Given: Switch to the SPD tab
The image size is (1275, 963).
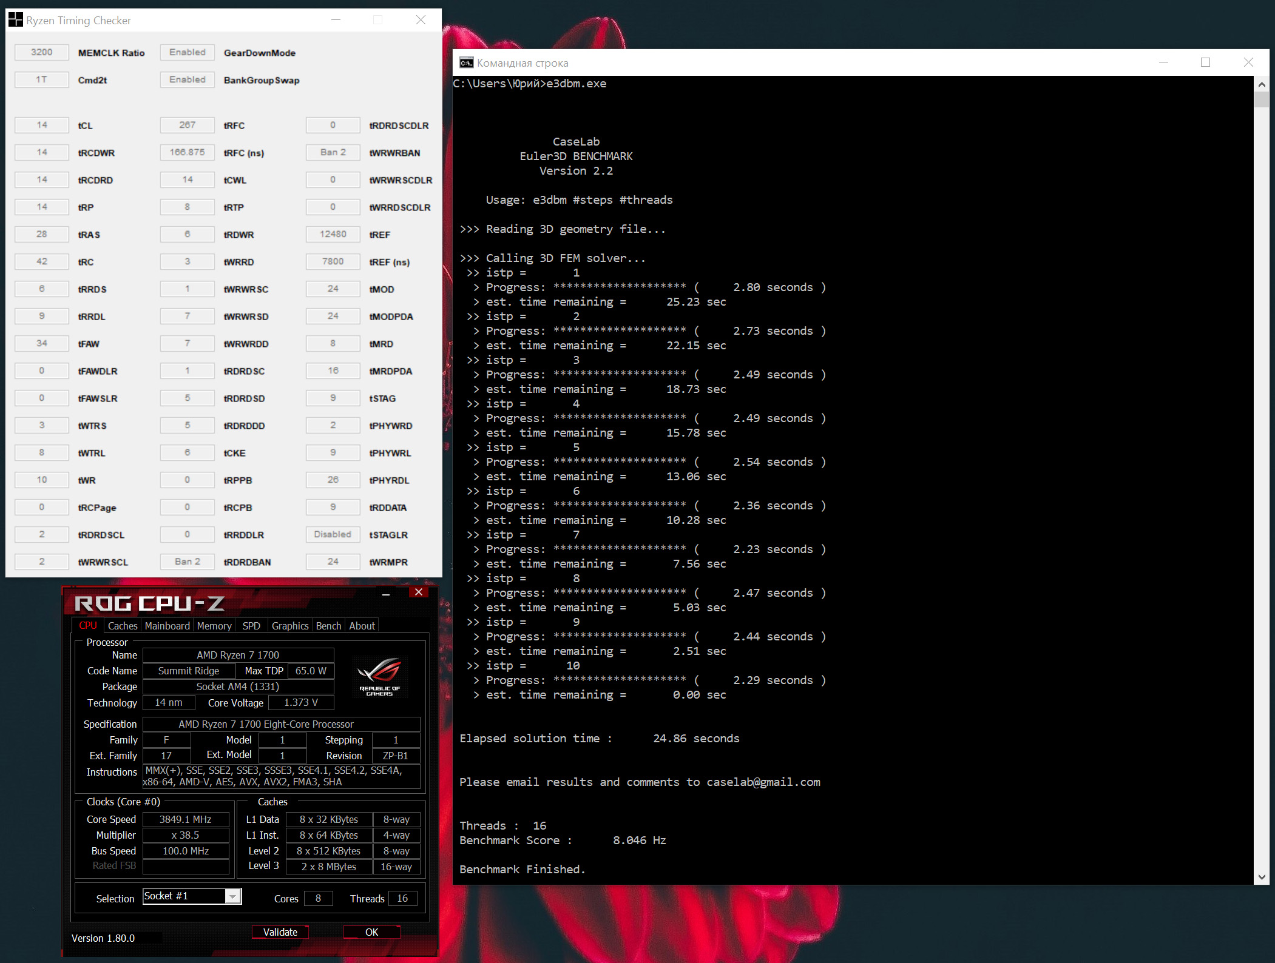Looking at the screenshot, I should 251,626.
